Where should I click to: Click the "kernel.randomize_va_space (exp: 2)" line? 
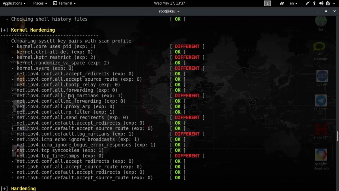click(x=63, y=63)
